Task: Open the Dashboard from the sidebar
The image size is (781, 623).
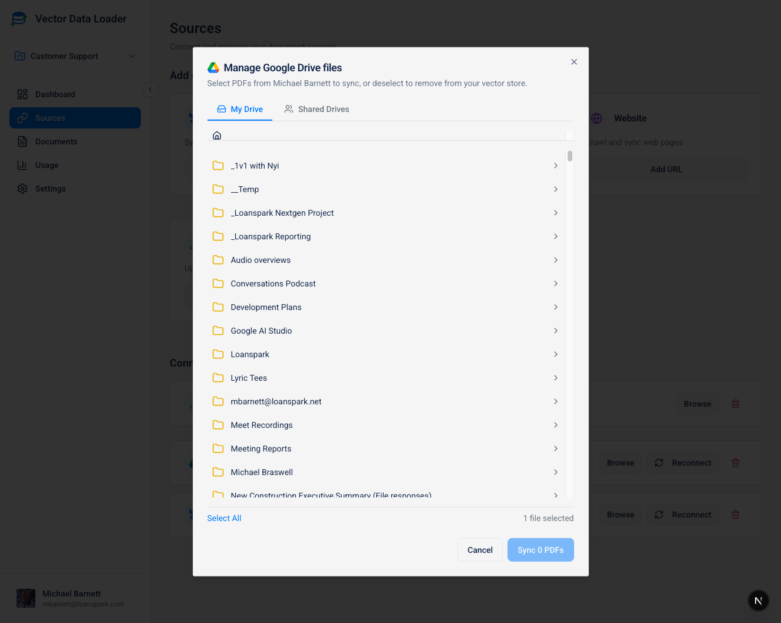Action: click(55, 94)
